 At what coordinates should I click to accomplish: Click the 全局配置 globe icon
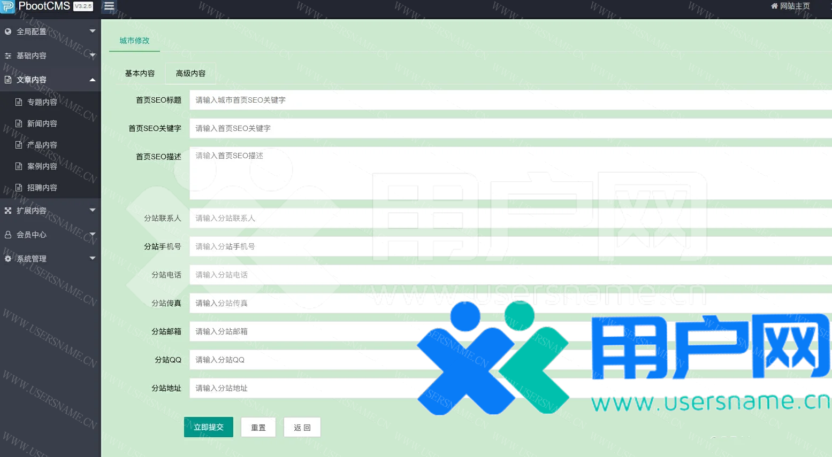pos(8,32)
